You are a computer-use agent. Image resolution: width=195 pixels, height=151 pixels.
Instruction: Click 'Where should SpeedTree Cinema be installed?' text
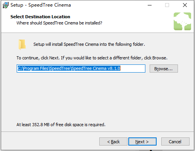pyautogui.click(x=59, y=23)
